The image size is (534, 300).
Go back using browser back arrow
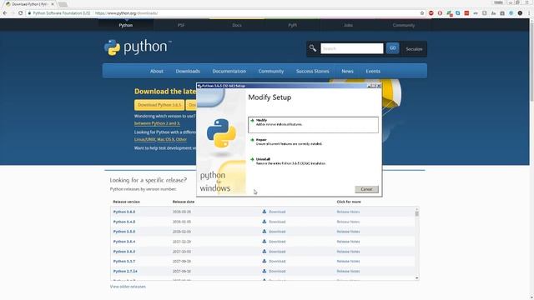coord(5,13)
